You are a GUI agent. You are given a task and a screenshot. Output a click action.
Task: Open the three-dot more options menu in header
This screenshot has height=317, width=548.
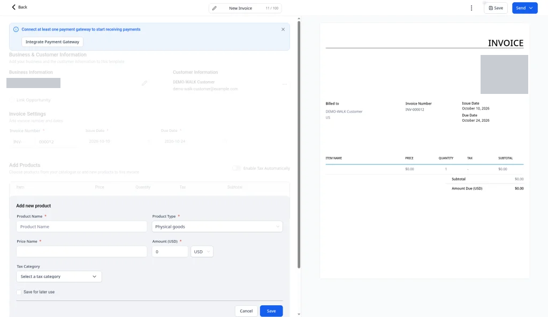click(471, 8)
